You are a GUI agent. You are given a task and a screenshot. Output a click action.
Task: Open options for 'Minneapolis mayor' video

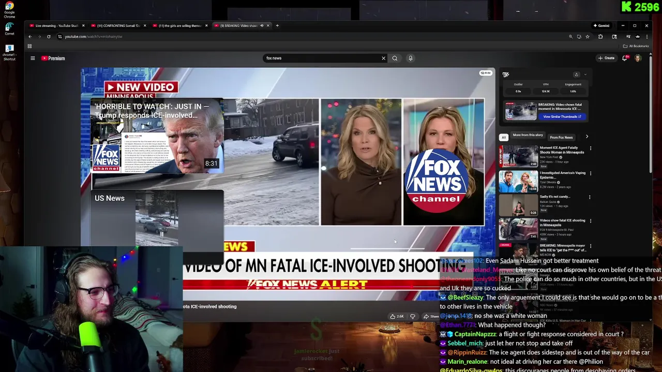[x=591, y=245]
